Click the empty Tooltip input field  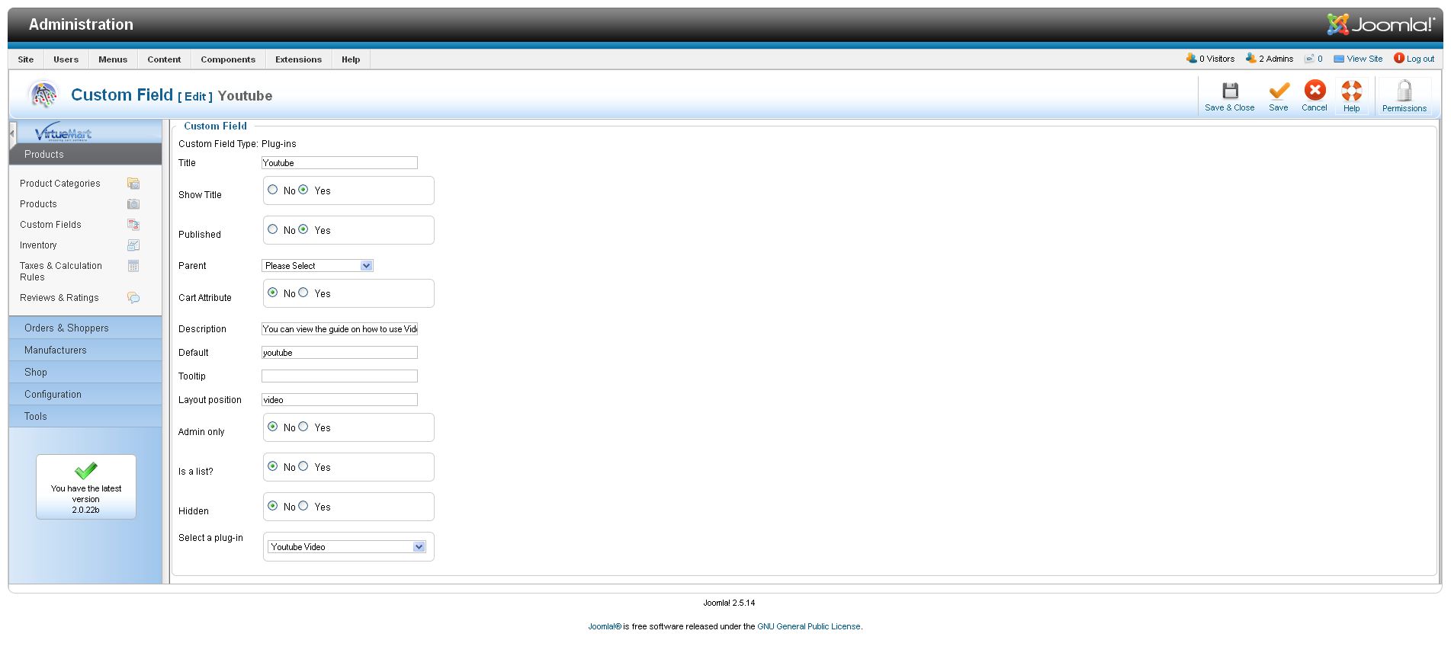coord(339,376)
